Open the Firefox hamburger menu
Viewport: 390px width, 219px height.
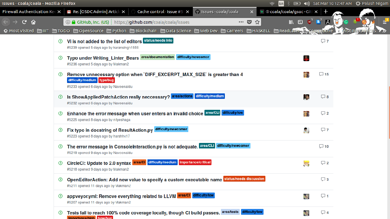click(x=385, y=22)
